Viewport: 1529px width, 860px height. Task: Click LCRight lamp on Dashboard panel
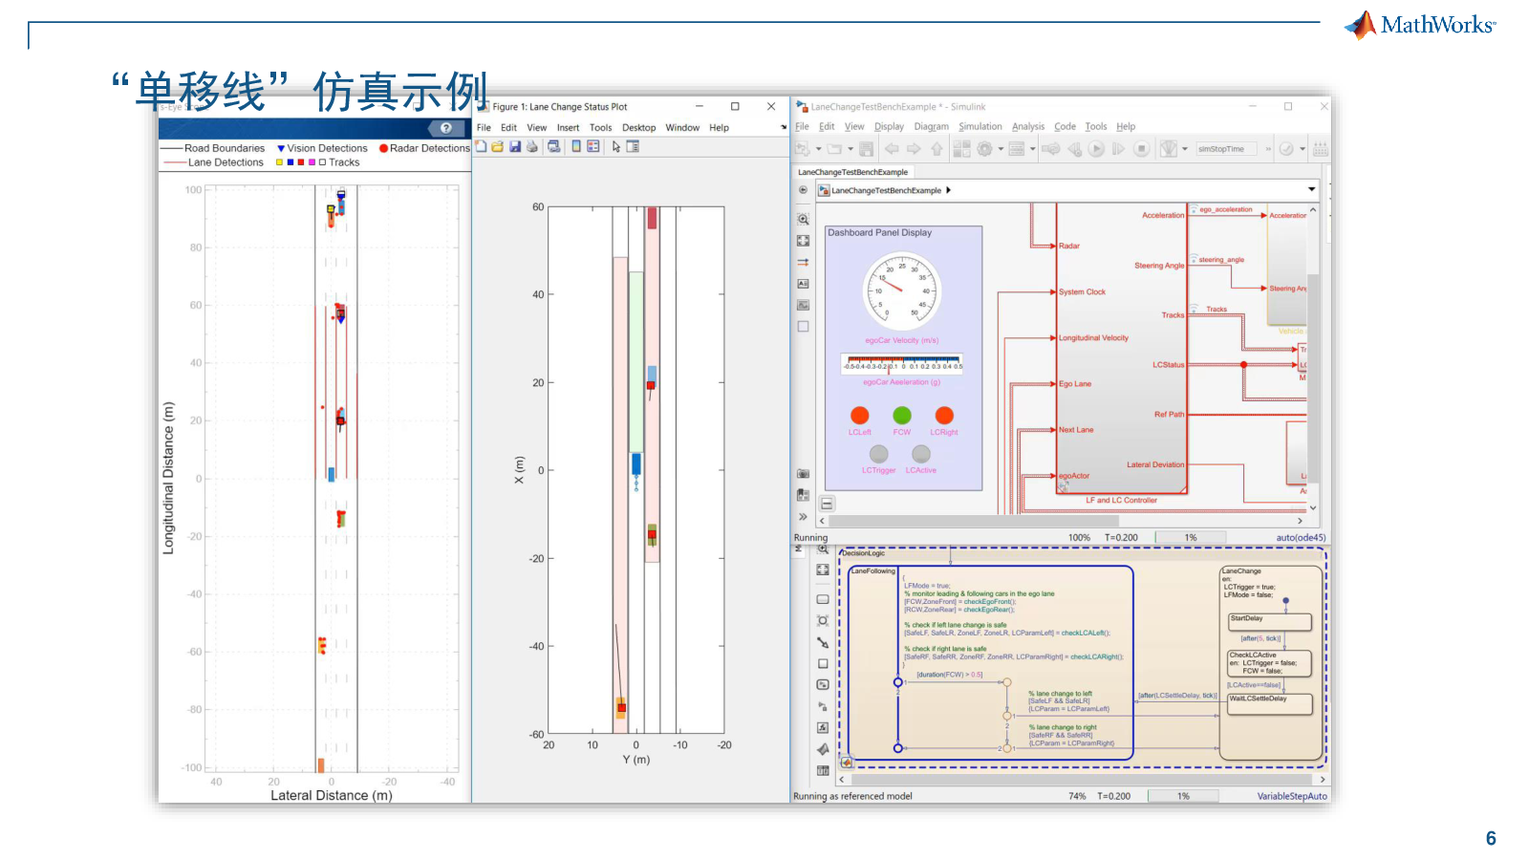pyautogui.click(x=944, y=415)
